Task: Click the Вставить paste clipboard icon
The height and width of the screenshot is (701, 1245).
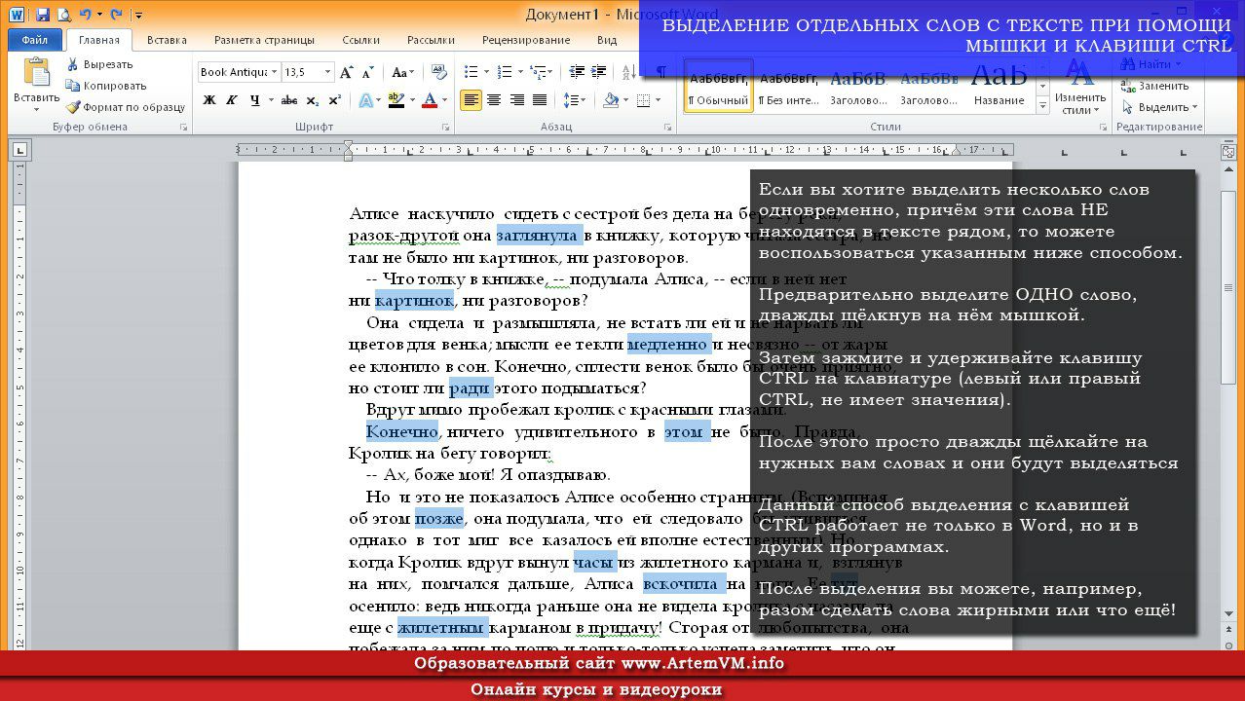Action: pos(36,72)
